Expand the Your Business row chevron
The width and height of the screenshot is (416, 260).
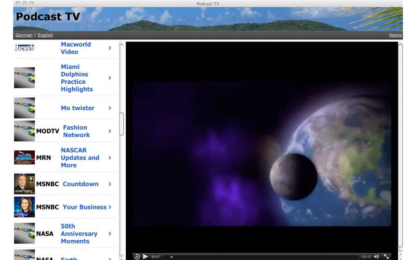(110, 207)
